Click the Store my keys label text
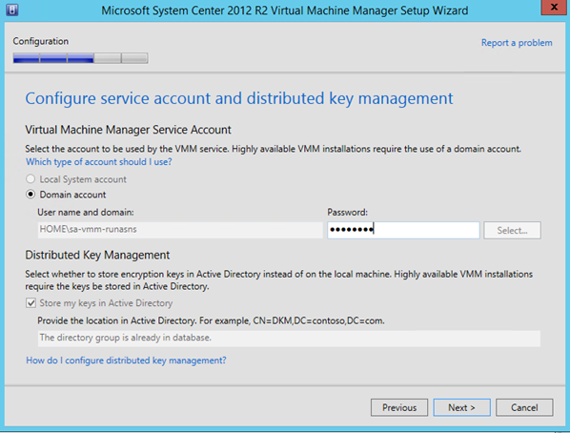 [x=106, y=303]
